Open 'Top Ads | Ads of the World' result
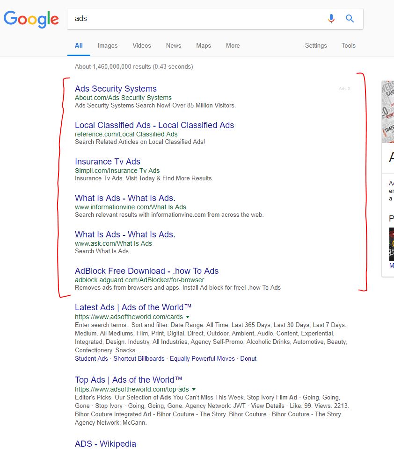The width and height of the screenshot is (394, 449). point(129,380)
